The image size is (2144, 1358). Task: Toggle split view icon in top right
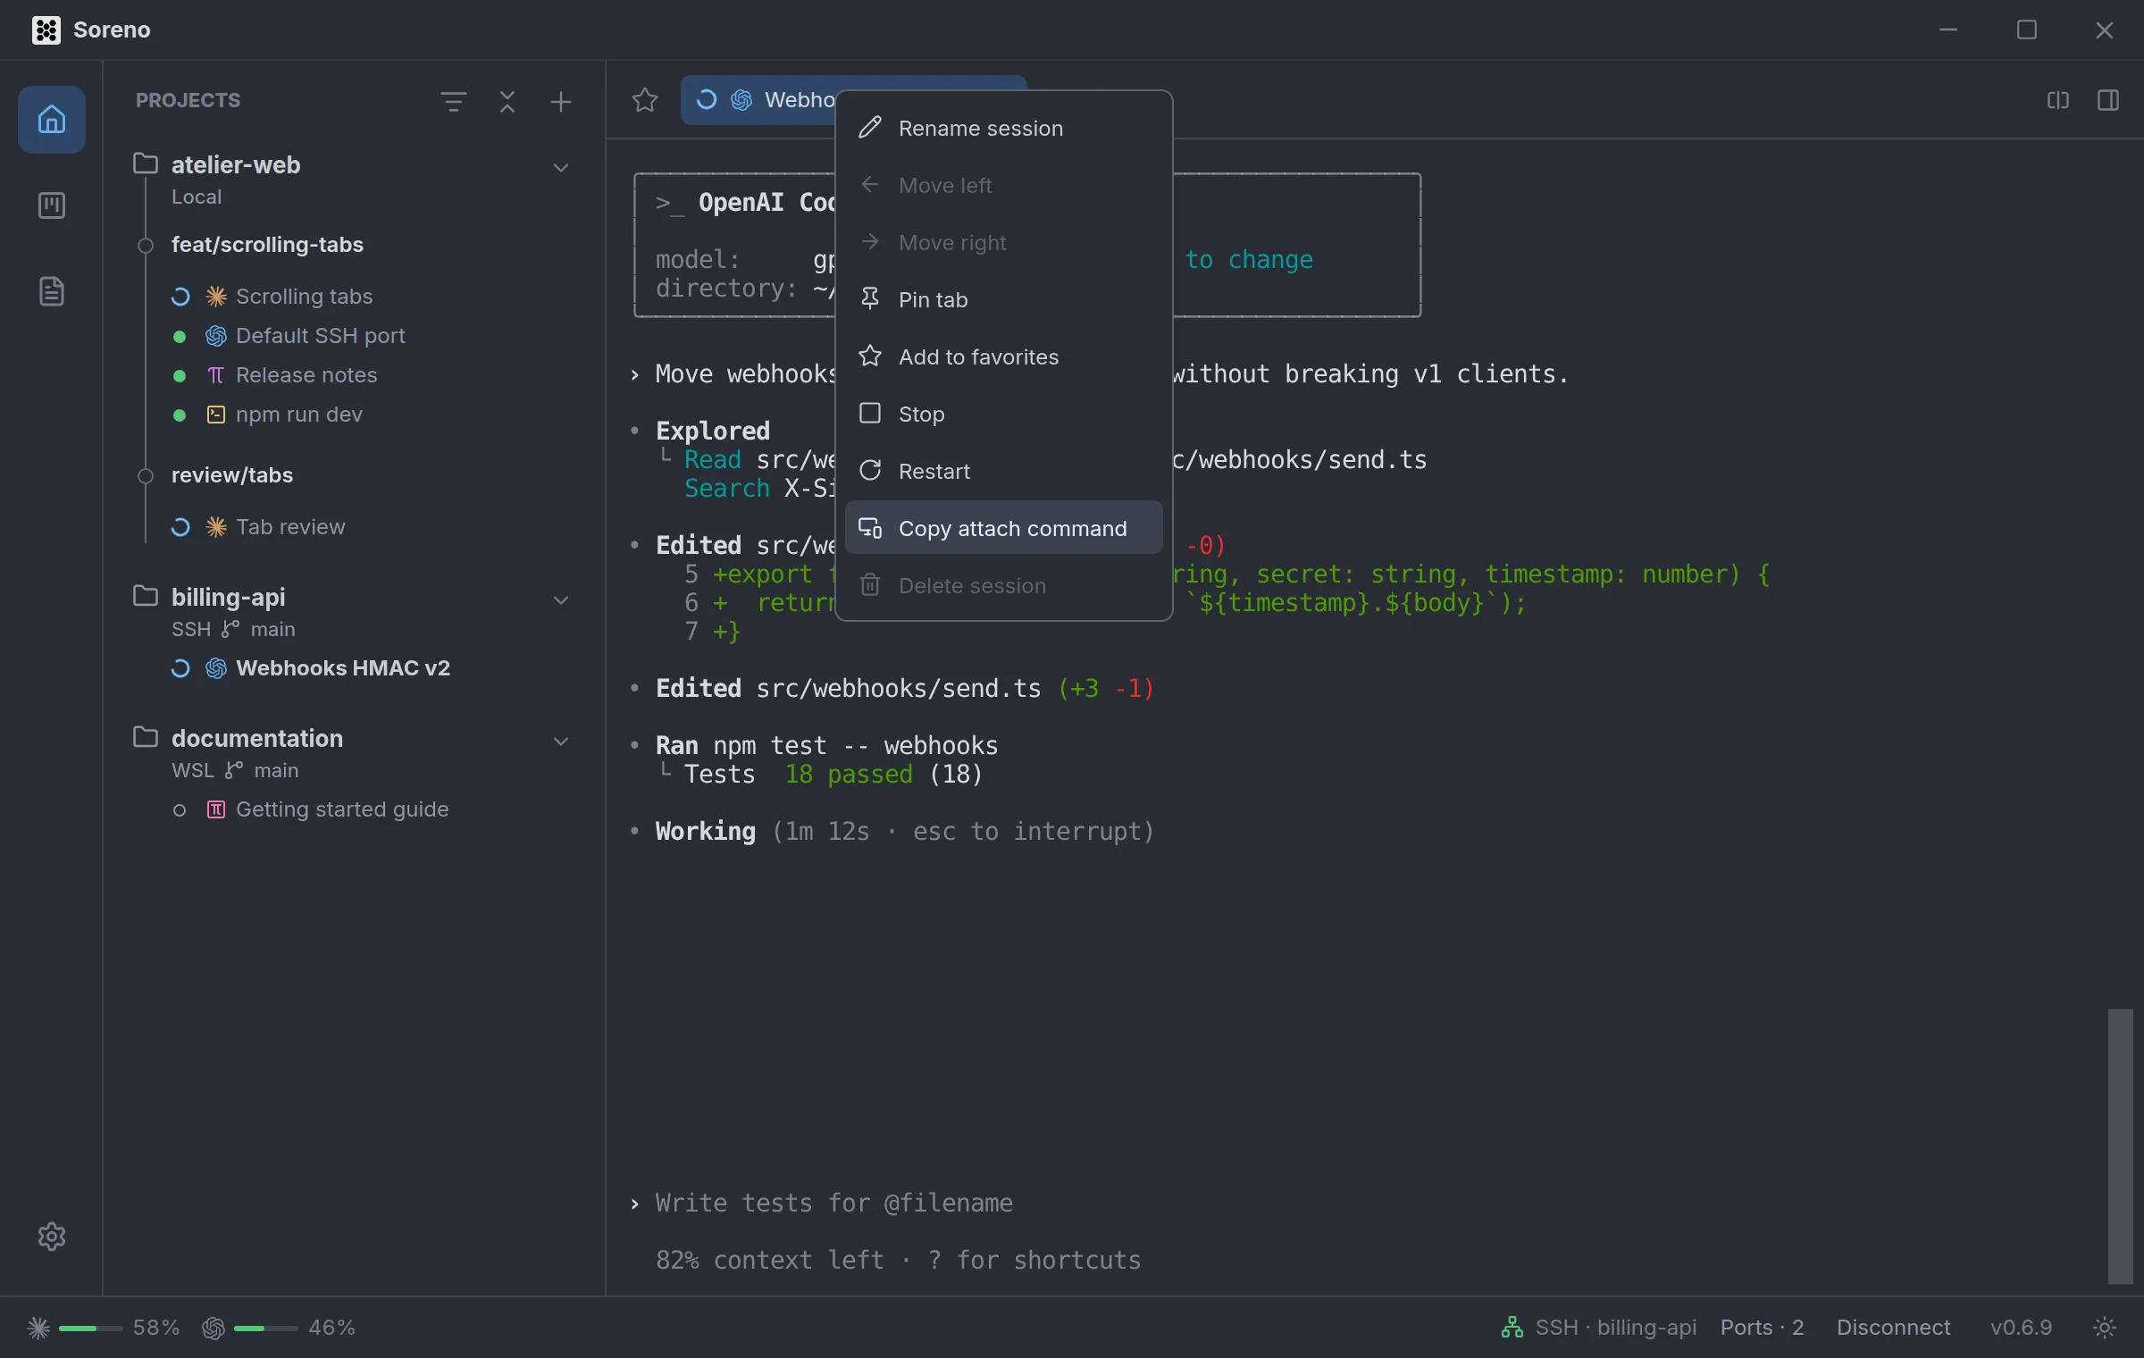(x=2058, y=100)
